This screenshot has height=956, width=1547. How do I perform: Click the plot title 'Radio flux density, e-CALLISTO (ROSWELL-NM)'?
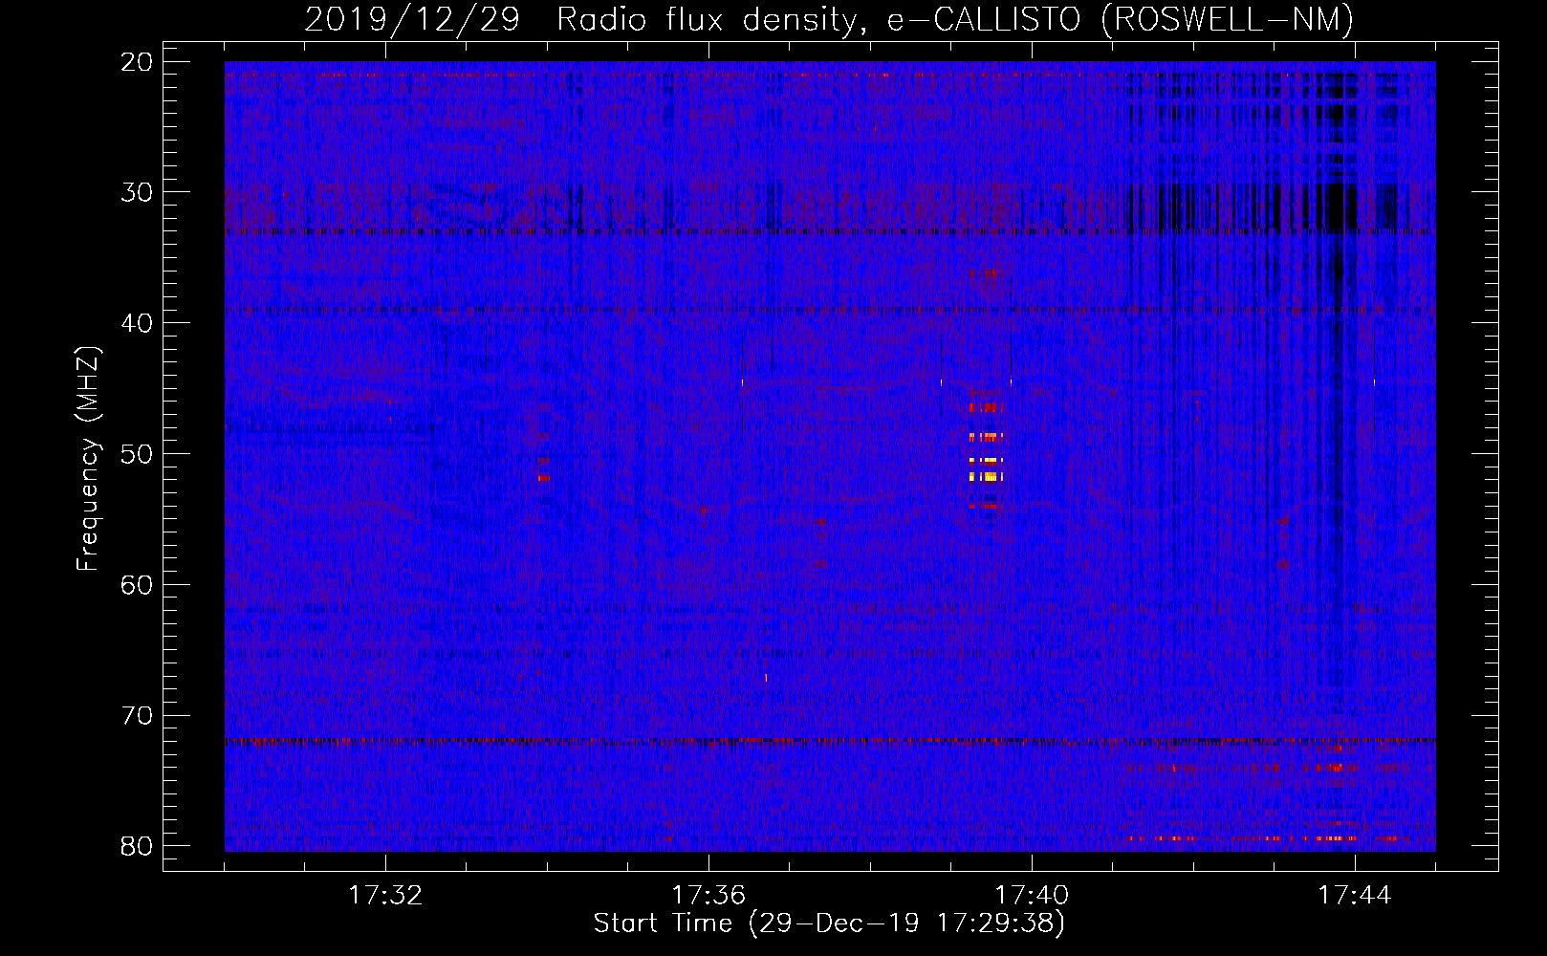(x=955, y=19)
